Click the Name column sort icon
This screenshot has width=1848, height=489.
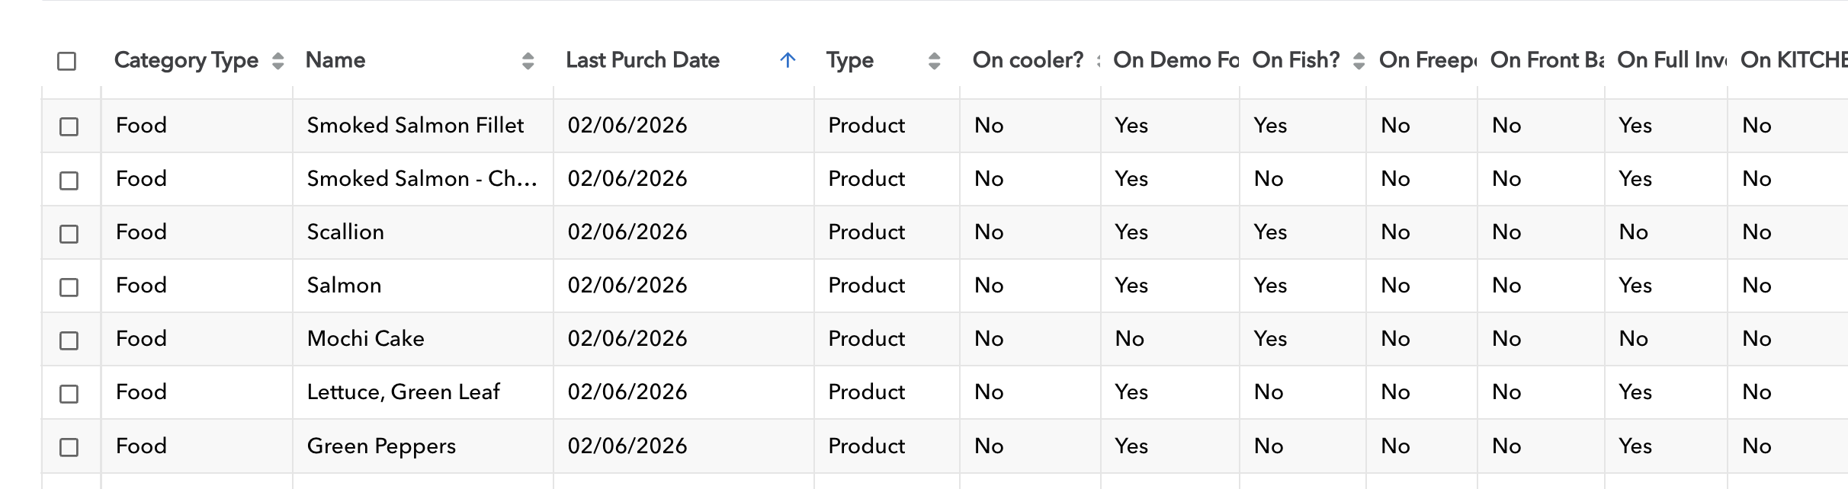pyautogui.click(x=528, y=61)
